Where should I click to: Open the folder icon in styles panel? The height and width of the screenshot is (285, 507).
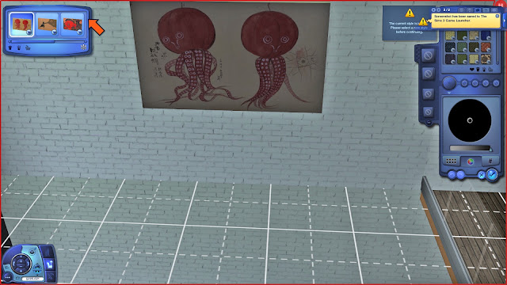[28, 47]
